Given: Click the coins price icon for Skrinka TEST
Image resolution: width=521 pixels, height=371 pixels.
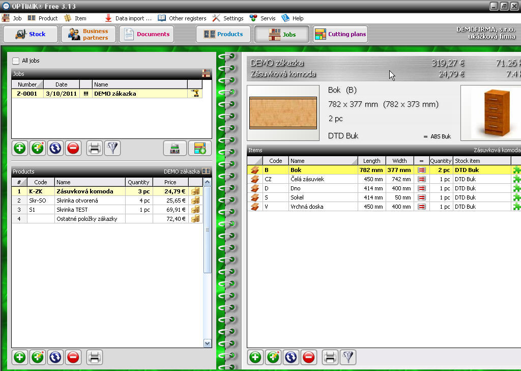Looking at the screenshot, I should point(195,210).
